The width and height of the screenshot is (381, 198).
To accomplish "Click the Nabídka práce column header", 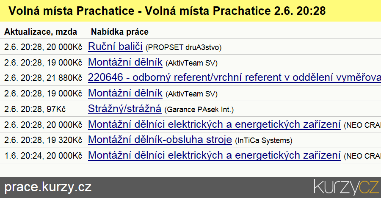I will coord(119,32).
